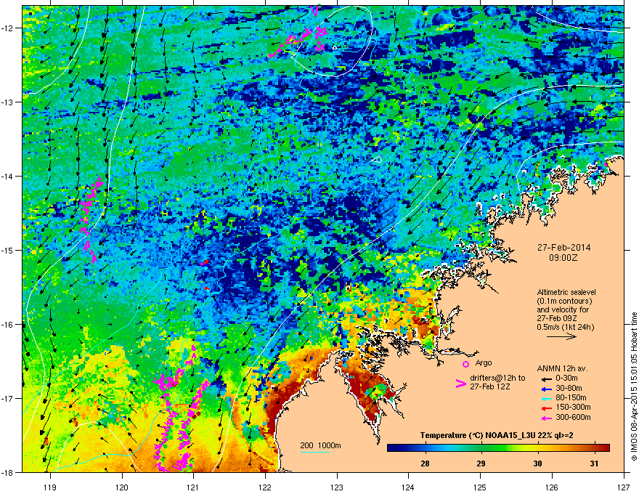639x494 pixels.
Task: Click the 'drifters@12h to' legend label
Action: 497,378
